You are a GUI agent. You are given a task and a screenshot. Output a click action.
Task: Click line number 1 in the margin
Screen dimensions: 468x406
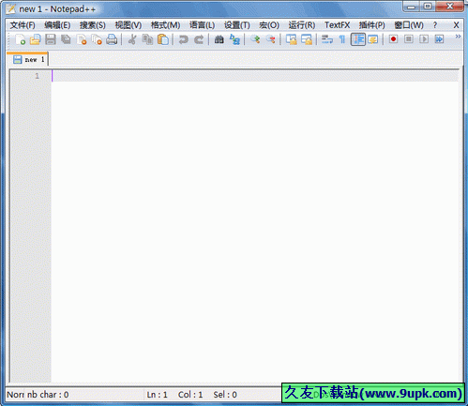[x=37, y=76]
